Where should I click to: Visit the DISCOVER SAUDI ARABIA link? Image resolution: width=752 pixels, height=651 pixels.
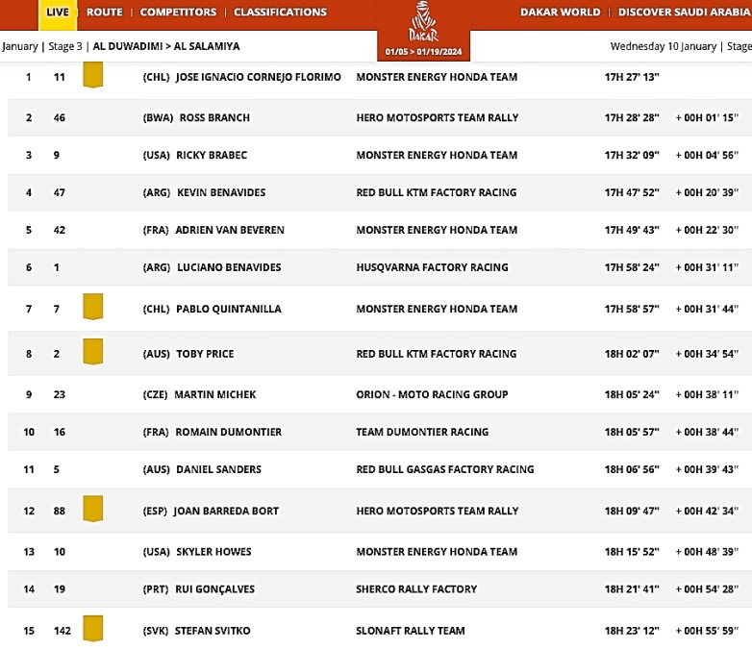coord(684,13)
